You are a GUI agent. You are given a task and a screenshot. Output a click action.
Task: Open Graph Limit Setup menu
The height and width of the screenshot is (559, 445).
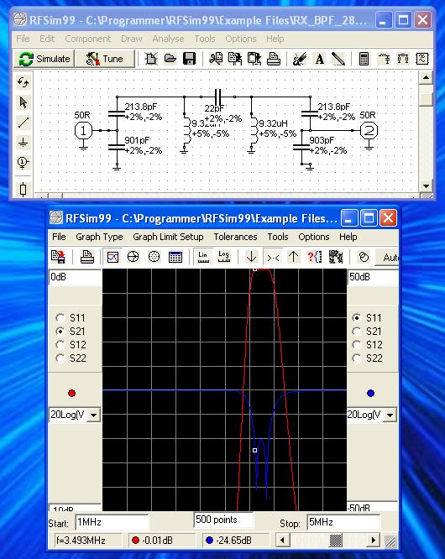(168, 237)
